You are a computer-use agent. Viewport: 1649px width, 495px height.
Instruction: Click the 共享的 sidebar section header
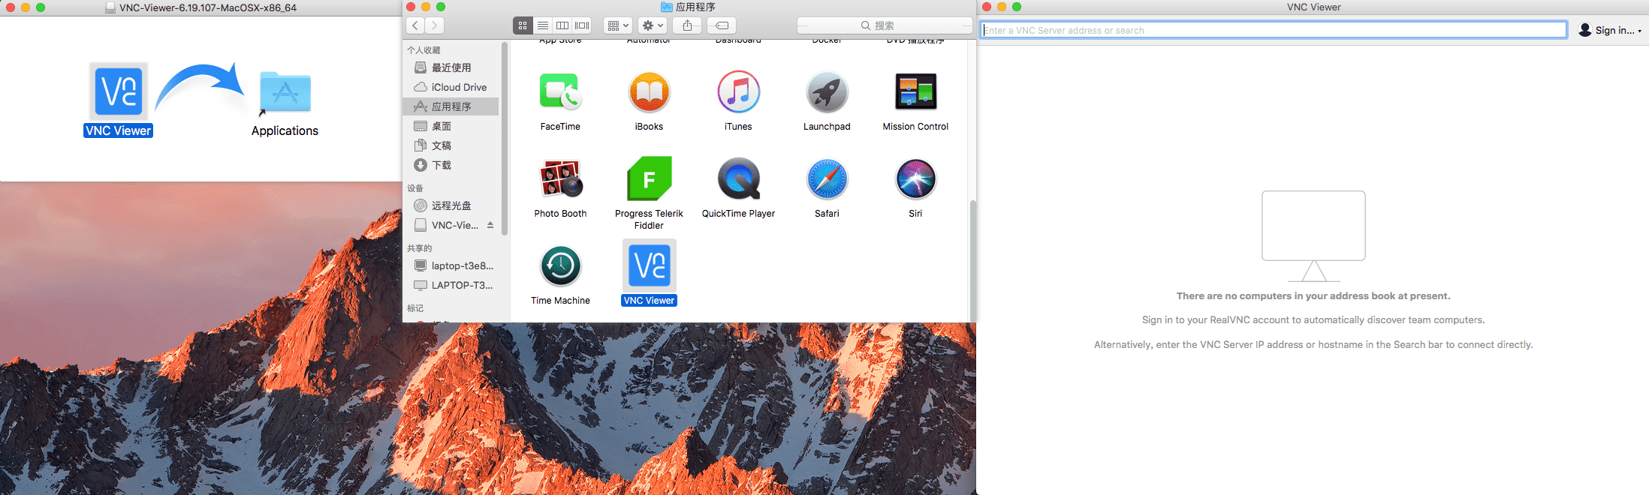420,248
